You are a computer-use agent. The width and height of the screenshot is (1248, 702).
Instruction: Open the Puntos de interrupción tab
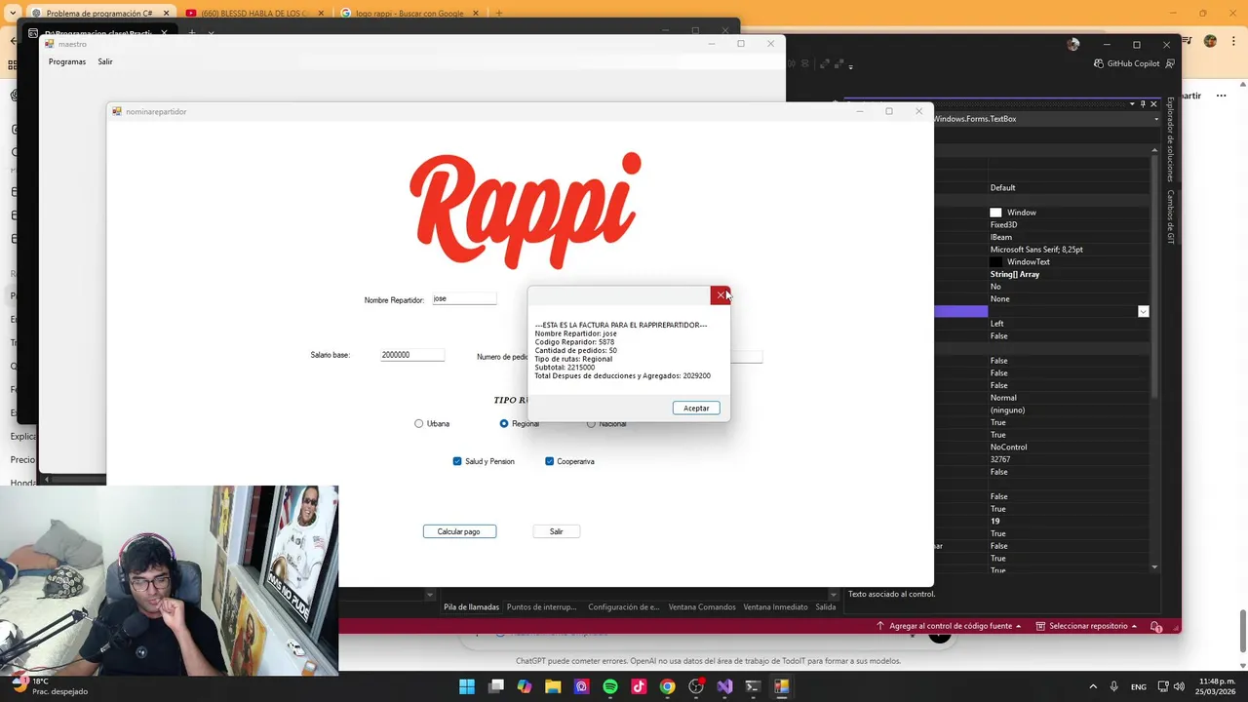[x=541, y=606]
